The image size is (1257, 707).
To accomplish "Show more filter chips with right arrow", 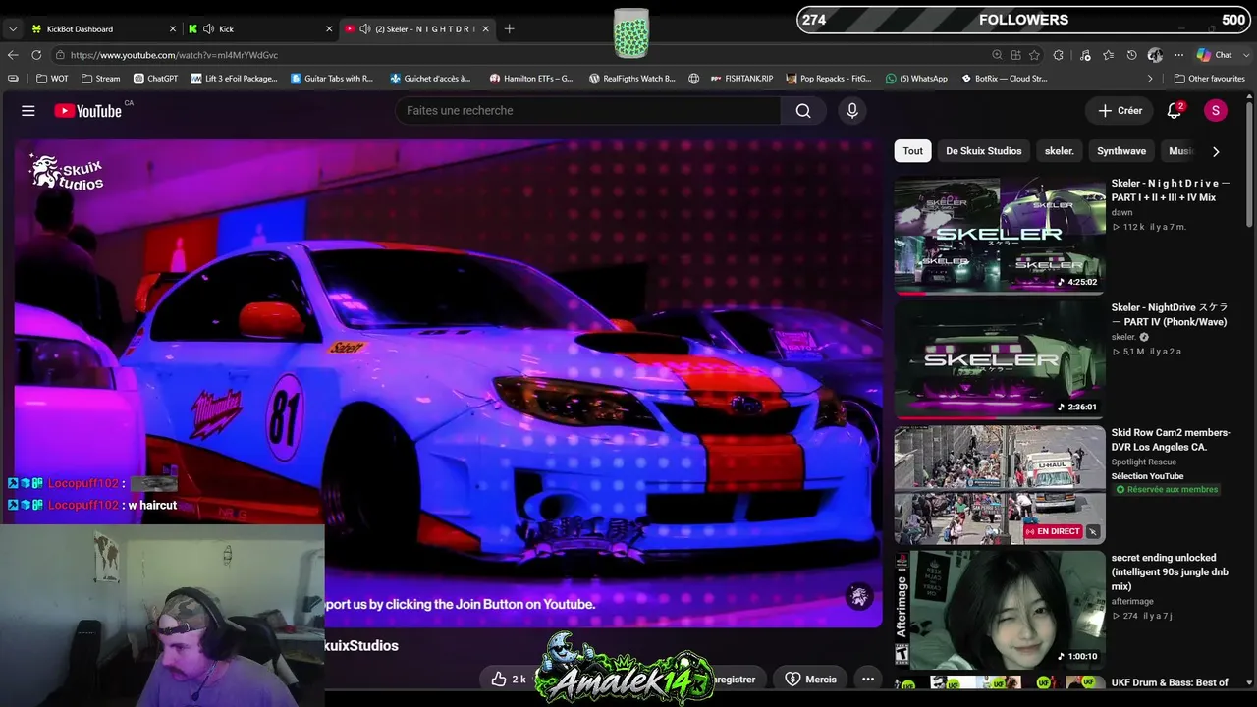I will click(1216, 151).
